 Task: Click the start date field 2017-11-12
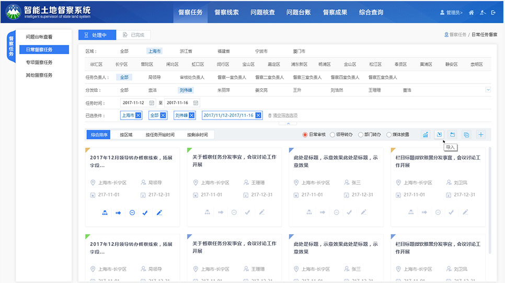coord(139,103)
